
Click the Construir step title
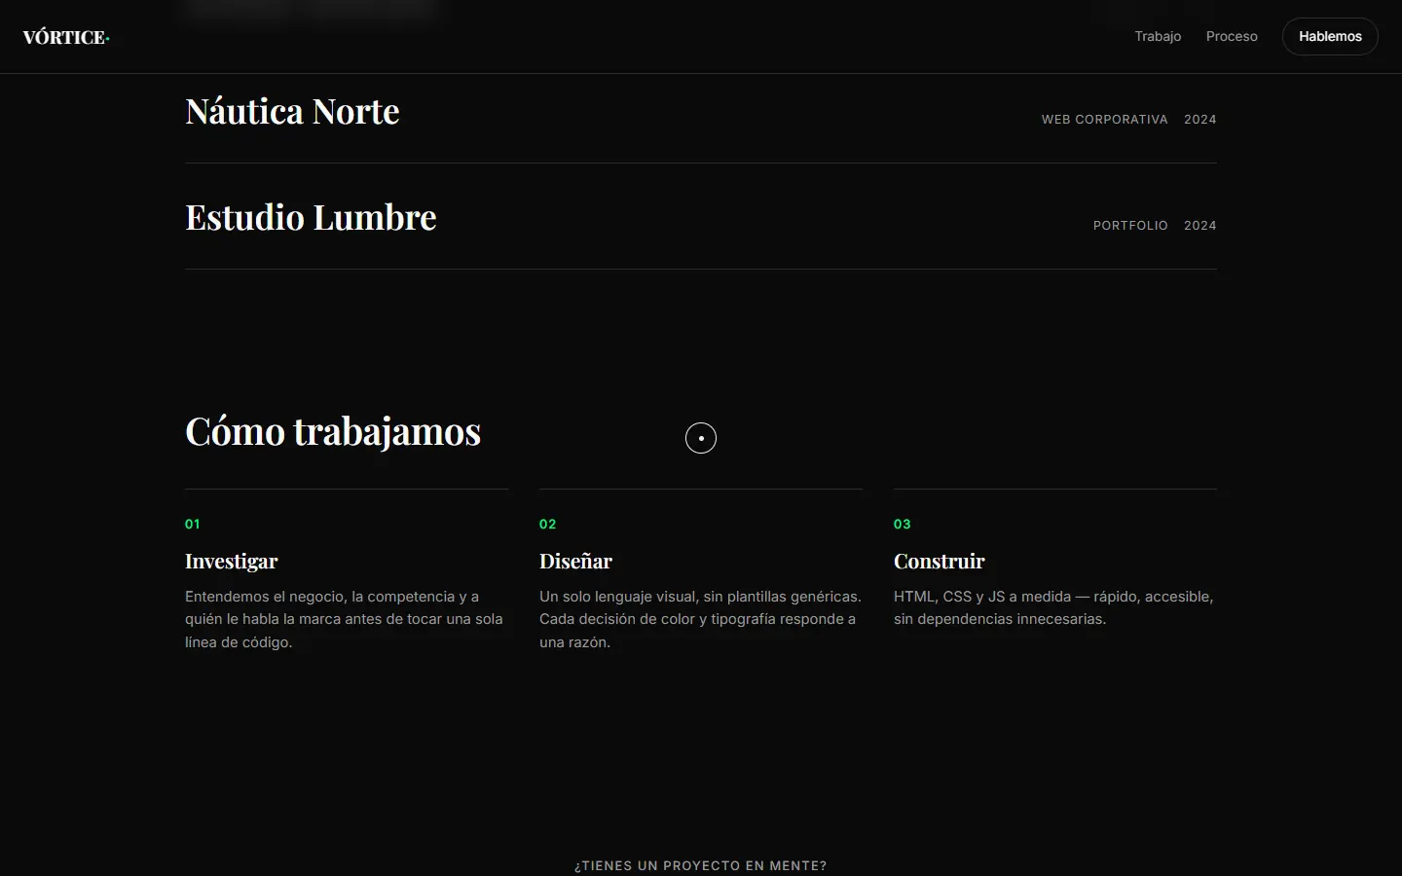[940, 561]
